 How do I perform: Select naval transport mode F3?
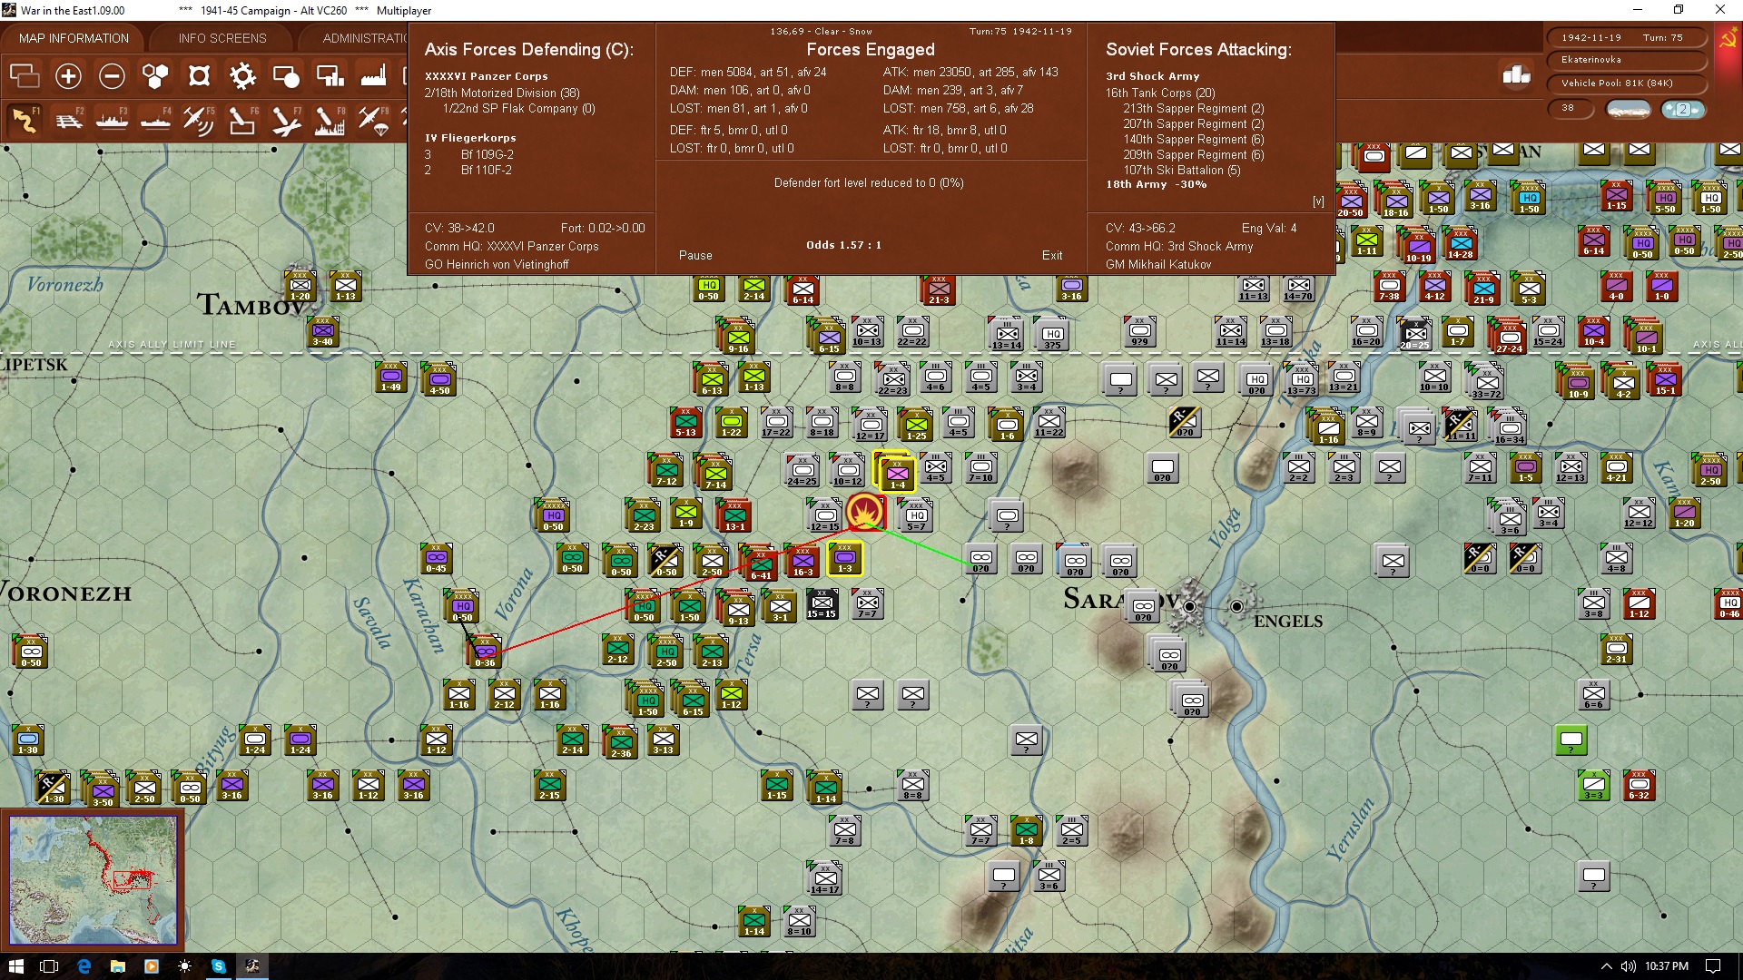click(x=113, y=120)
